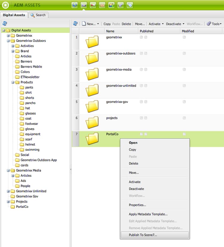Open the Tools gear icon in header

(x=120, y=5)
